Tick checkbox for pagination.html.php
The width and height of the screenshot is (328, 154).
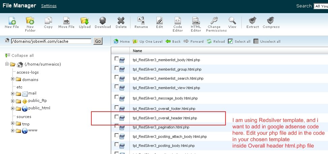[x=117, y=126]
